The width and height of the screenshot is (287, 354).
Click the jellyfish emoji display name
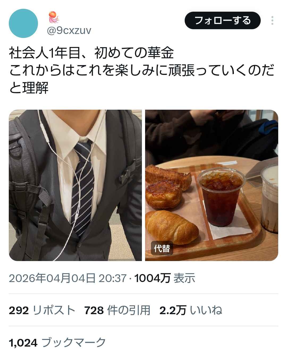pyautogui.click(x=54, y=18)
